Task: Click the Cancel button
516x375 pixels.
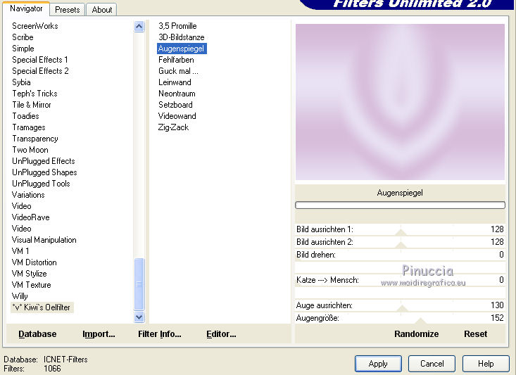Action: (432, 364)
